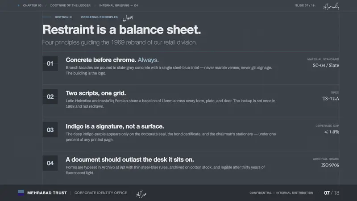The width and height of the screenshot is (357, 201).
Task: Select the 01 numbered principle badge
Action: (50, 63)
